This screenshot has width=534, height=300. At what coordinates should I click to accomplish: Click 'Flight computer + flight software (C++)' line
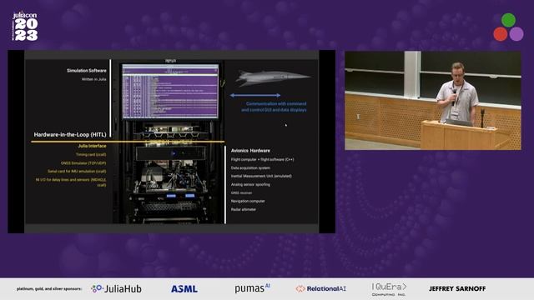coord(262,159)
